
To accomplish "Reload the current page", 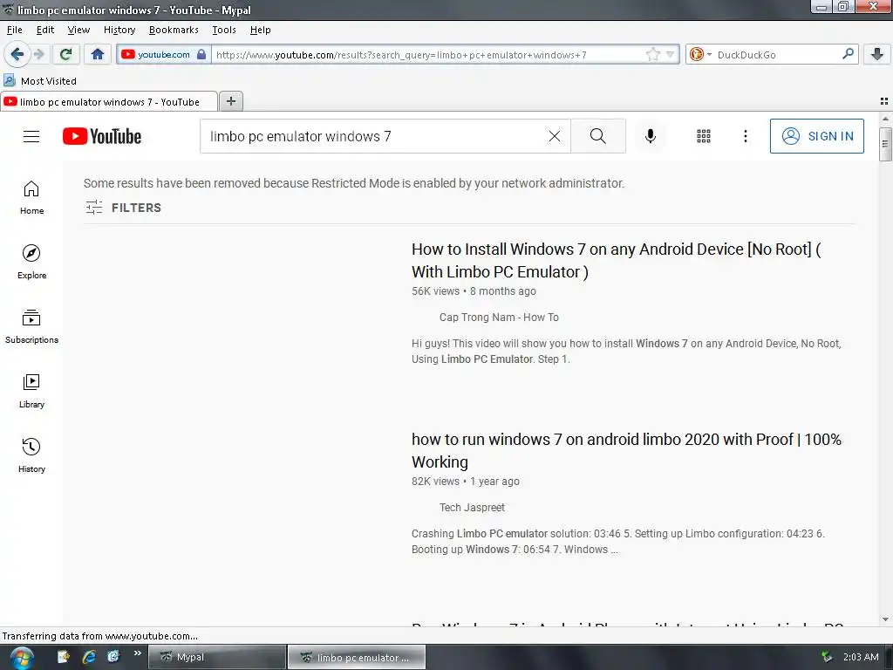I will pyautogui.click(x=66, y=55).
